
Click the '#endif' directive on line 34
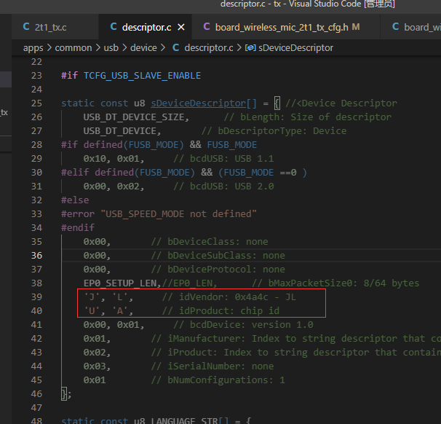[x=78, y=228]
